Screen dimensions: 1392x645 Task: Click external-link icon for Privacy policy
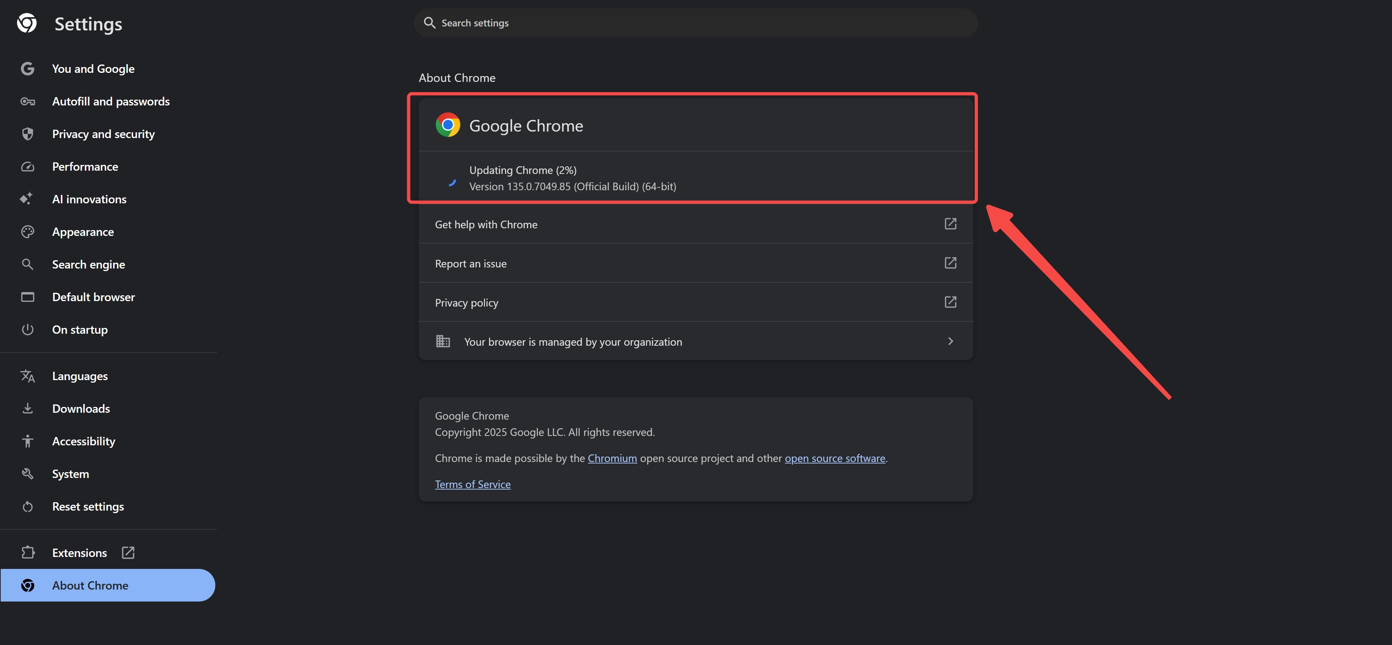(x=950, y=302)
